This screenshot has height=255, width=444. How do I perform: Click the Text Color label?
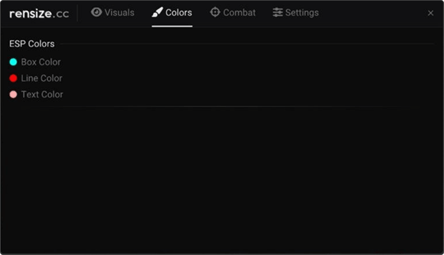point(42,94)
